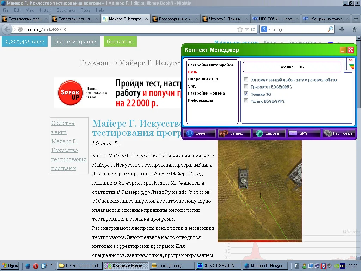The width and height of the screenshot is (361, 271).
Task: Open the SMS envelope button in bottom bar
Action: point(304,133)
